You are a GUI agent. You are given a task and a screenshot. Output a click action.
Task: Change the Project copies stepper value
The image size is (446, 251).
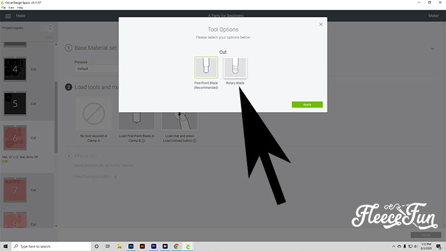50,27
